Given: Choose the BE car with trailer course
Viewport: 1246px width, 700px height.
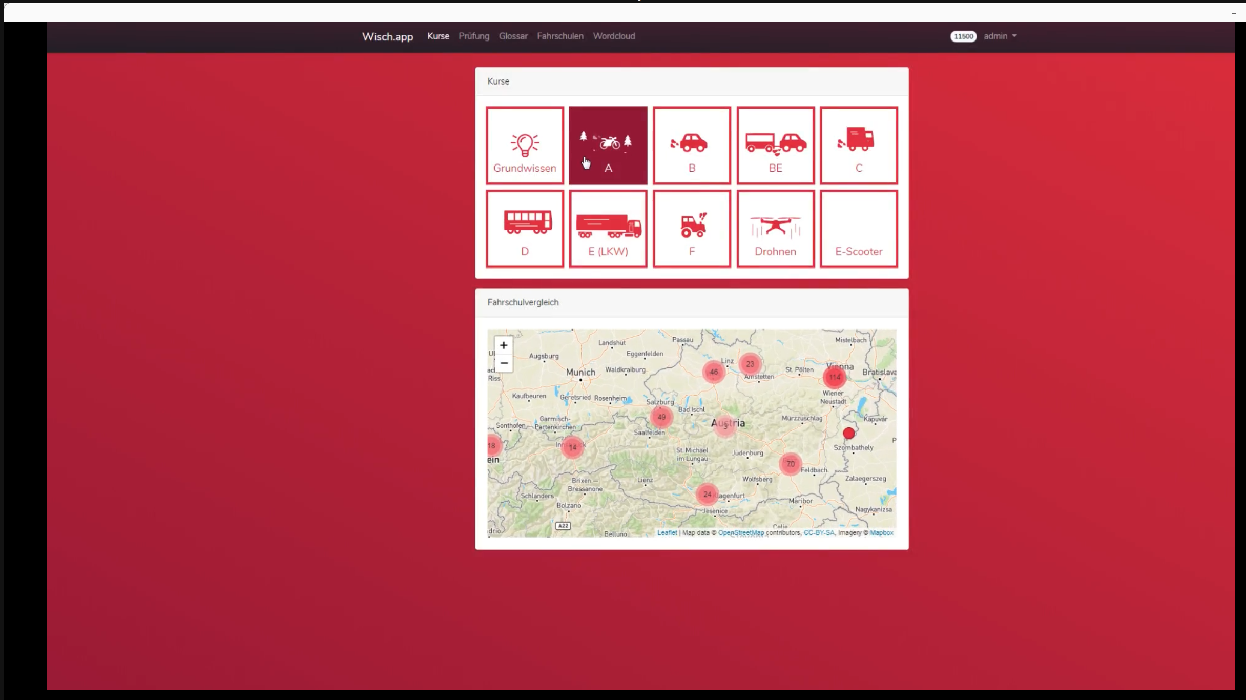Looking at the screenshot, I should click(x=775, y=146).
